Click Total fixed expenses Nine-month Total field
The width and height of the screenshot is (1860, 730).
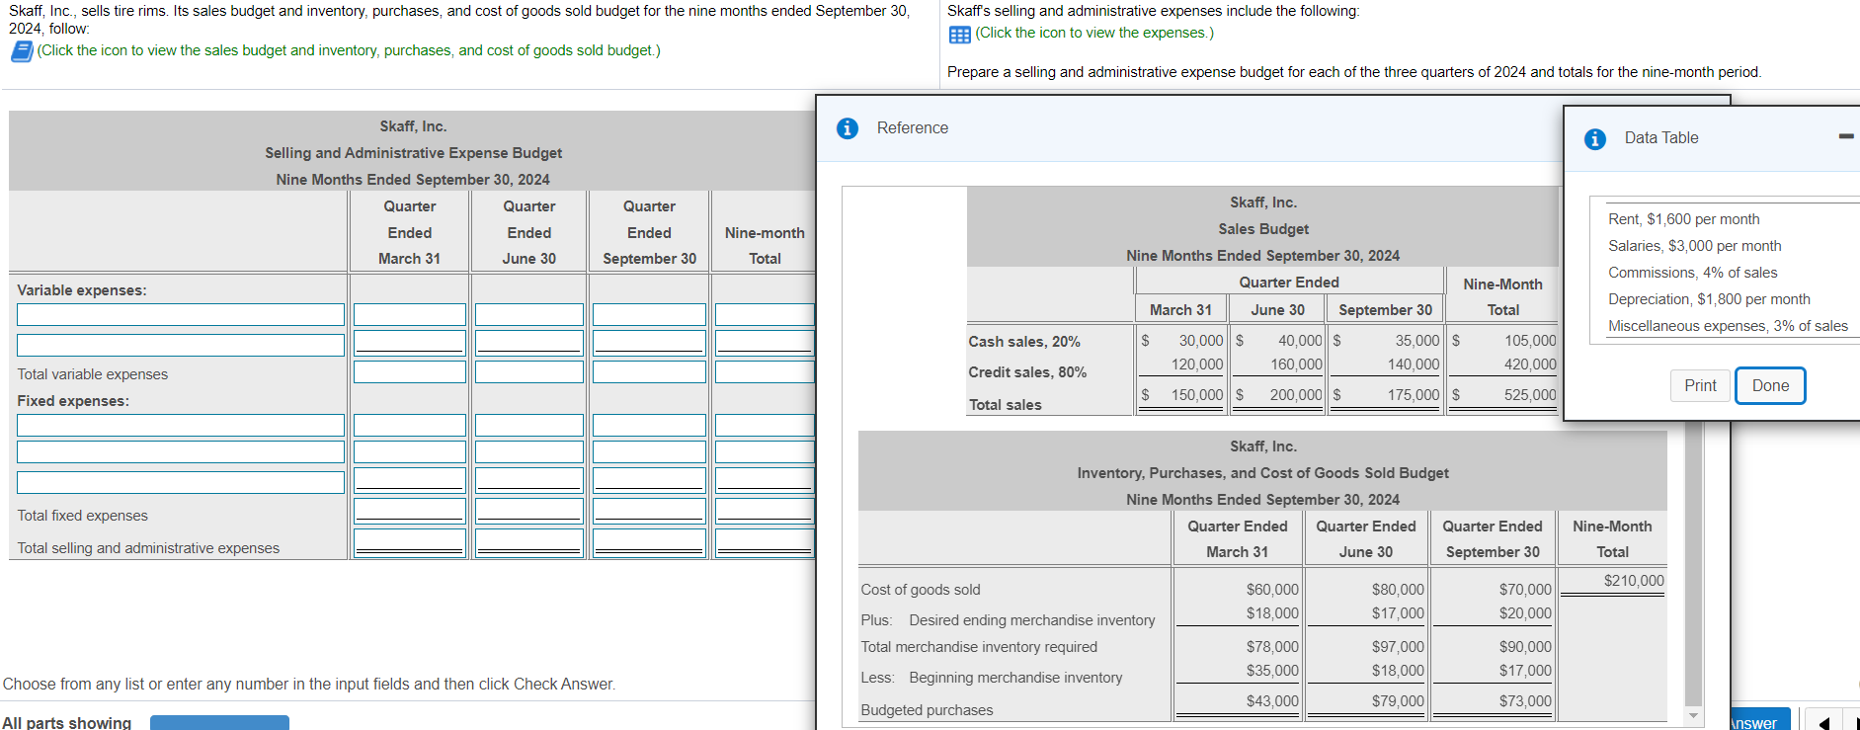765,512
